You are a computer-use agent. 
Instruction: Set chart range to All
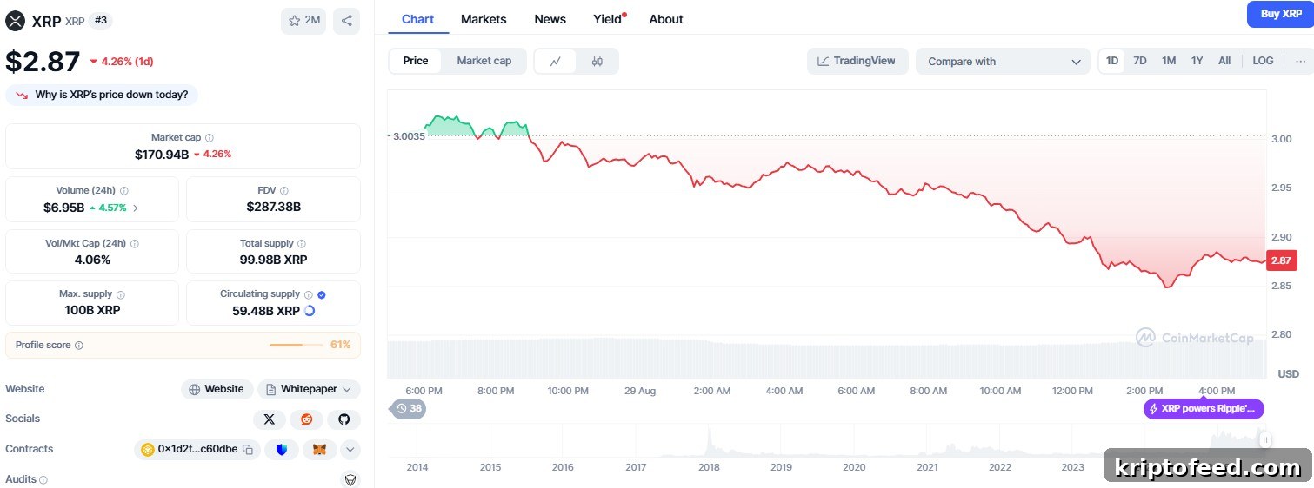coord(1224,61)
